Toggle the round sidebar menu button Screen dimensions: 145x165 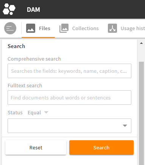(10, 28)
